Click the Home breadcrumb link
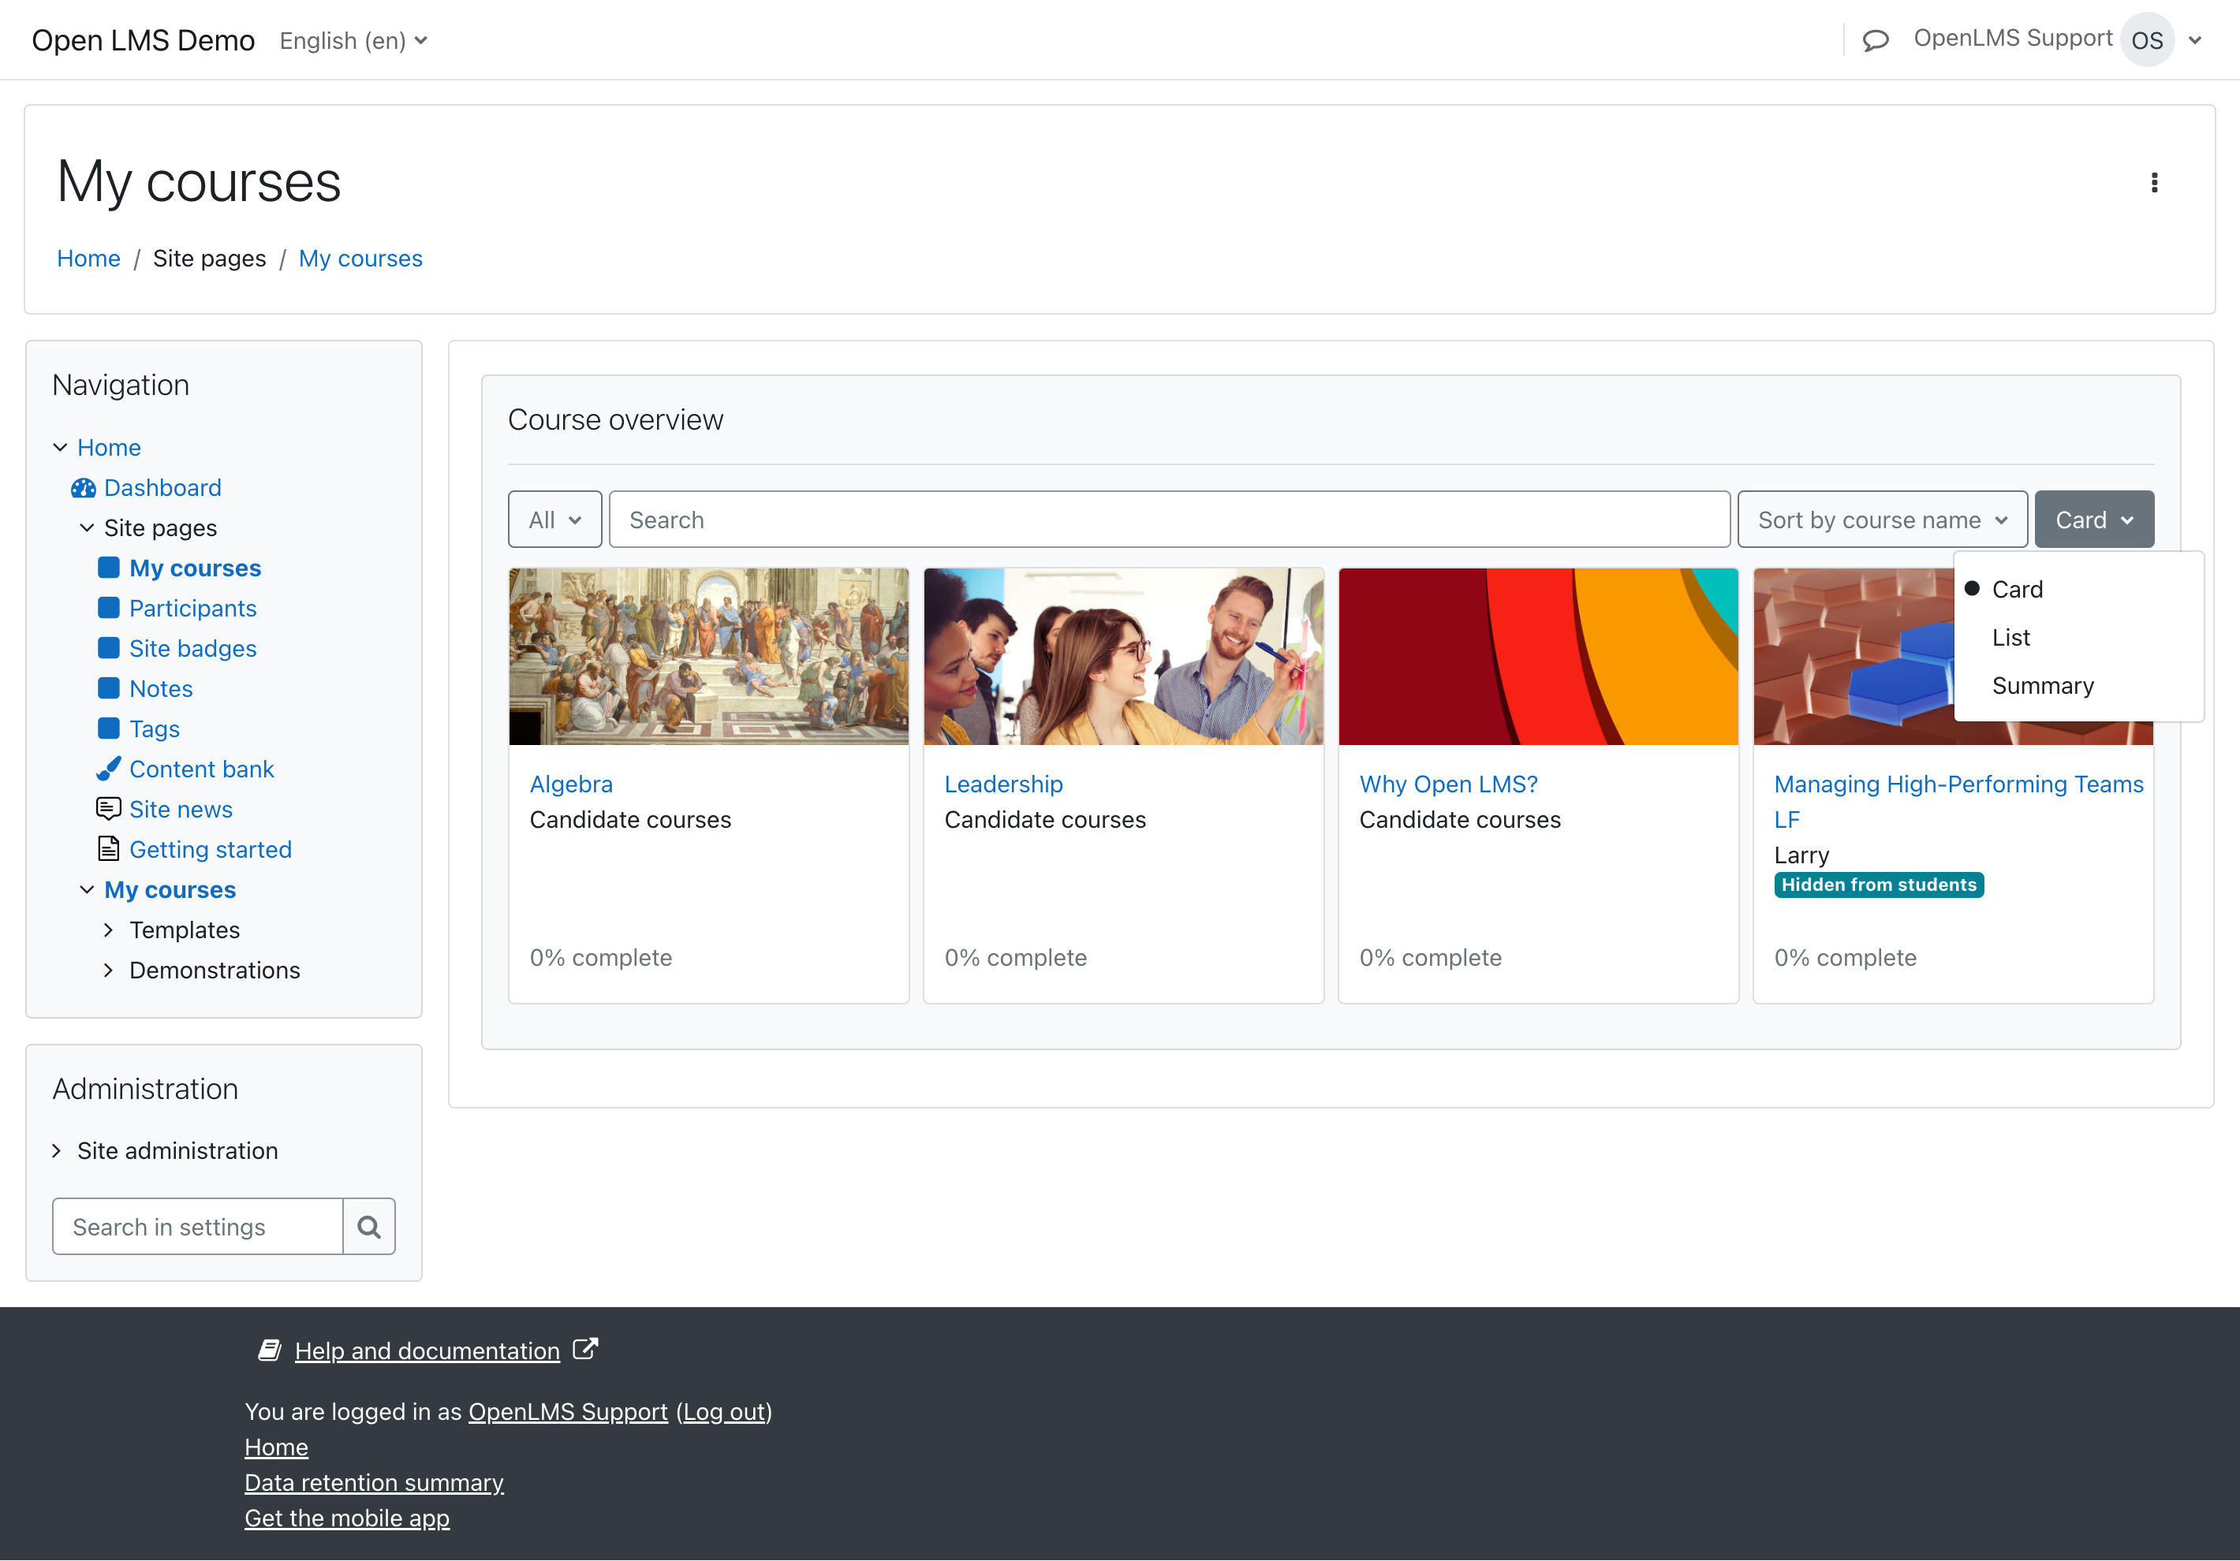2240x1561 pixels. [x=89, y=257]
